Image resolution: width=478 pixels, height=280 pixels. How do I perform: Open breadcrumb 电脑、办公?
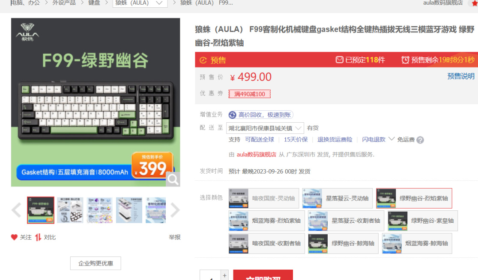click(25, 3)
